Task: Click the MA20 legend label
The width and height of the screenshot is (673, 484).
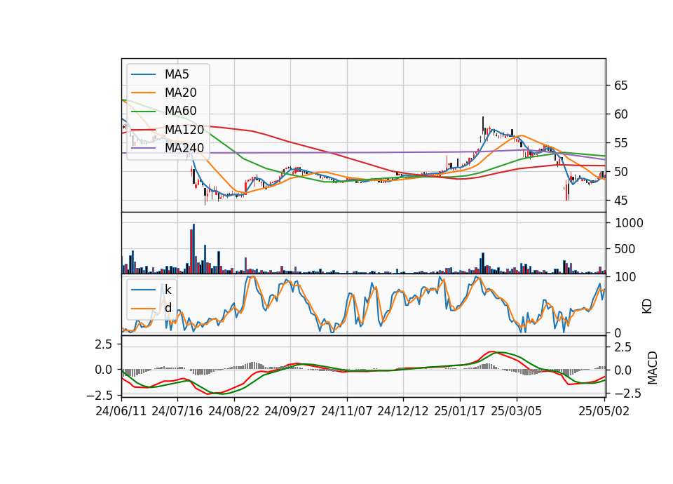Action: (x=180, y=93)
